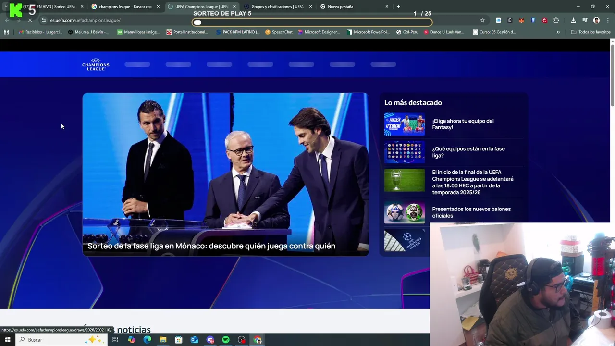Open 'Sorteo de la fase liga en Mónaco' headline
The image size is (615, 346).
click(x=211, y=246)
